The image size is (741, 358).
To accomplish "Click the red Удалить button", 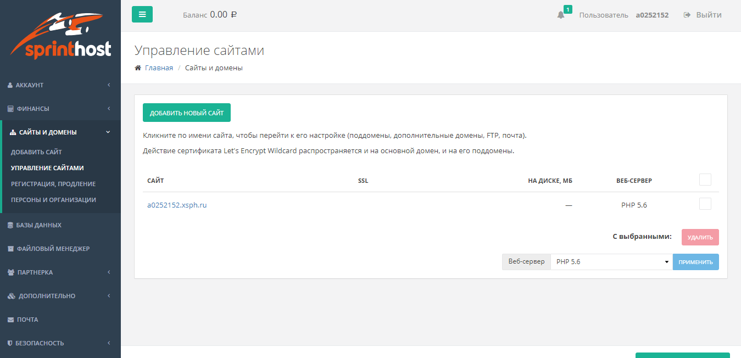I will click(700, 237).
